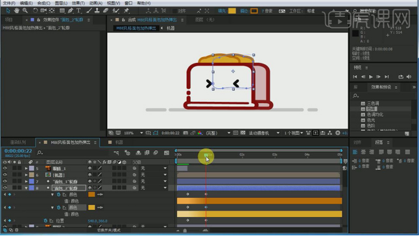Open 活动摄像机 camera view dropdown
Viewport: 419px width, 236px height.
click(264, 133)
